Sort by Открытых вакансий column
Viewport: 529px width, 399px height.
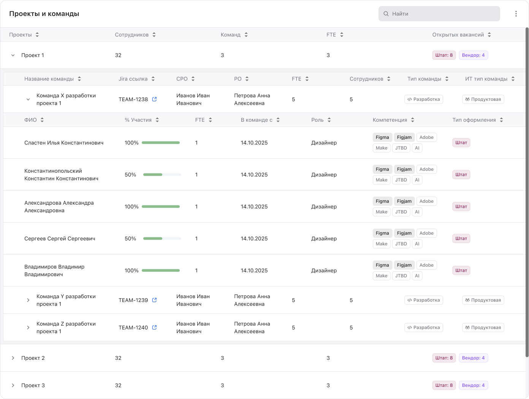(x=489, y=35)
